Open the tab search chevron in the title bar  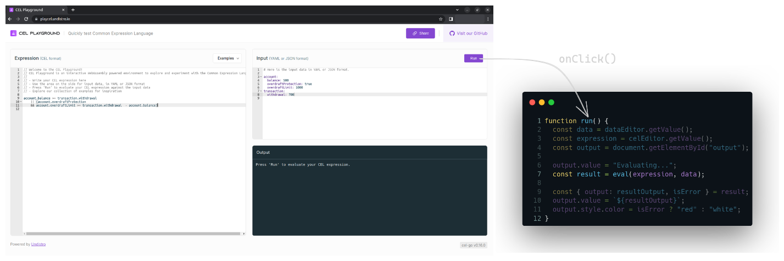[457, 10]
